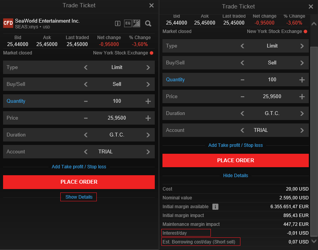
Task: Select previous Duration option in left ticket
Action: (x=86, y=135)
